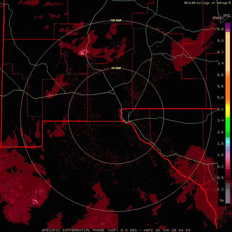
Task: Click the 7.4 value on the color scale
Action: coord(220,63)
